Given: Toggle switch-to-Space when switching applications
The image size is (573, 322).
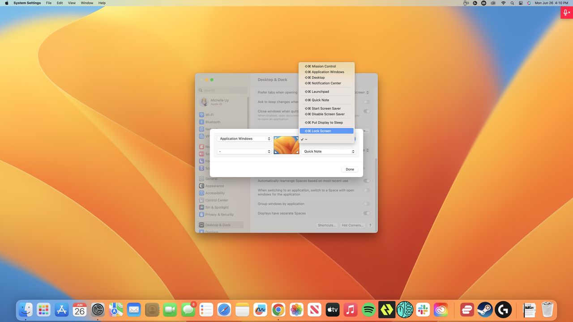Looking at the screenshot, I should click(x=367, y=191).
